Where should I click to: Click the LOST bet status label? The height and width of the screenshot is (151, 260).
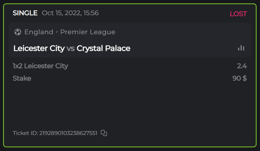click(x=238, y=14)
